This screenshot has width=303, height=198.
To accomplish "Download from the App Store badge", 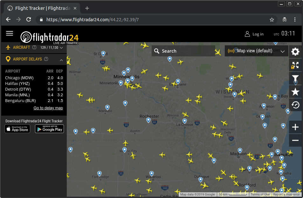I will click(x=17, y=129).
